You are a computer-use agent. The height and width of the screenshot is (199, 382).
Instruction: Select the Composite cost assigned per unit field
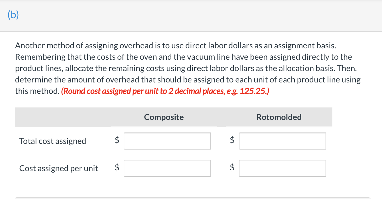tap(167, 168)
